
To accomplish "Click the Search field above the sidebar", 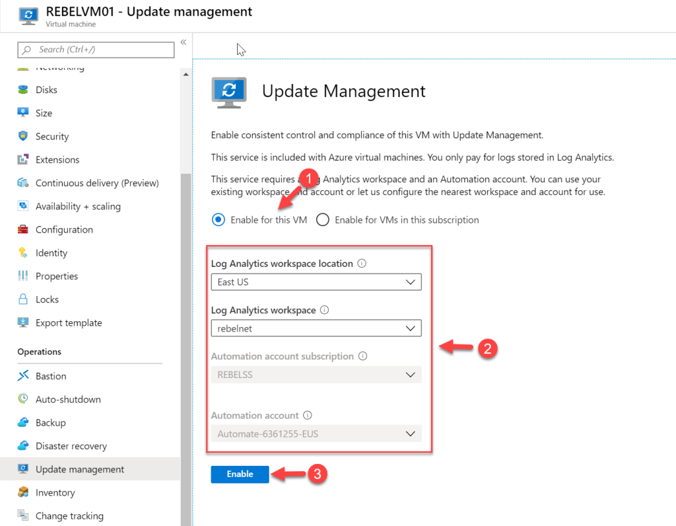I will [x=95, y=50].
